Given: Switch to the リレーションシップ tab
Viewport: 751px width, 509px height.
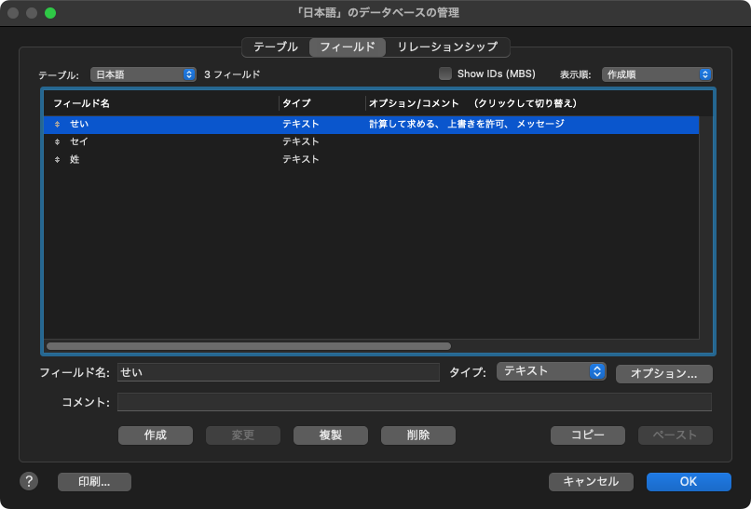Looking at the screenshot, I should [447, 47].
